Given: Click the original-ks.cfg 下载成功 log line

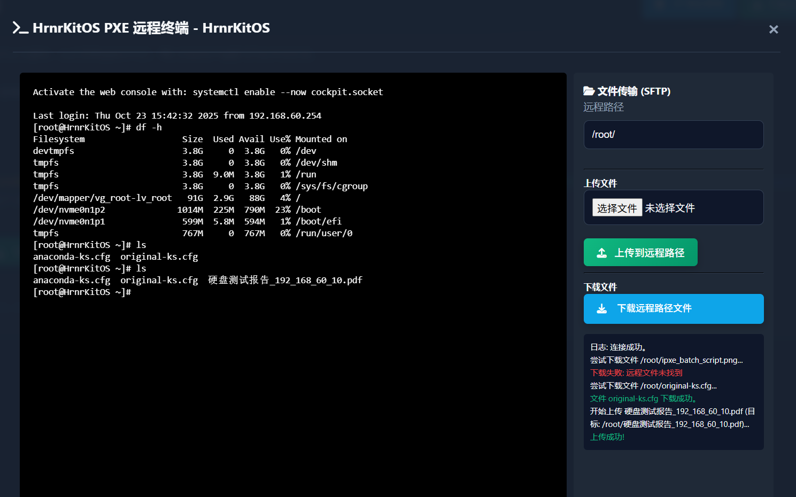Looking at the screenshot, I should (643, 399).
